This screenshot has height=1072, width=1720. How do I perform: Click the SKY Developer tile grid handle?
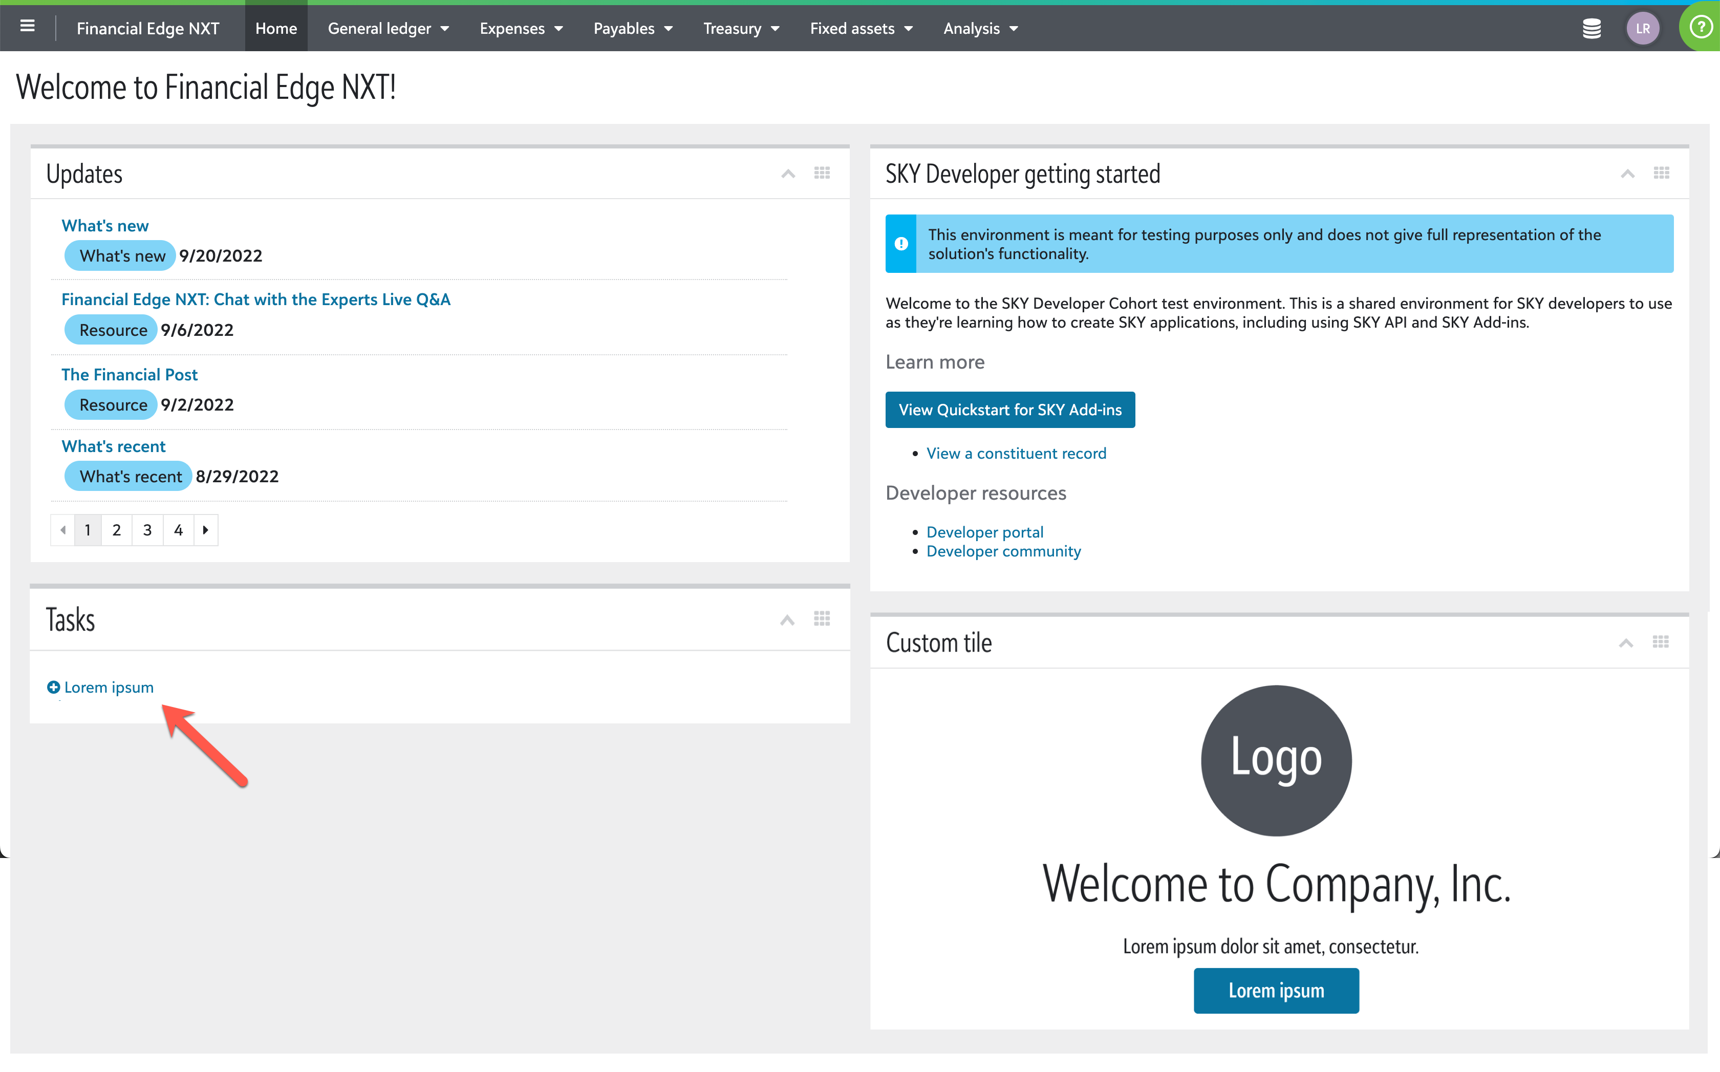(1661, 173)
